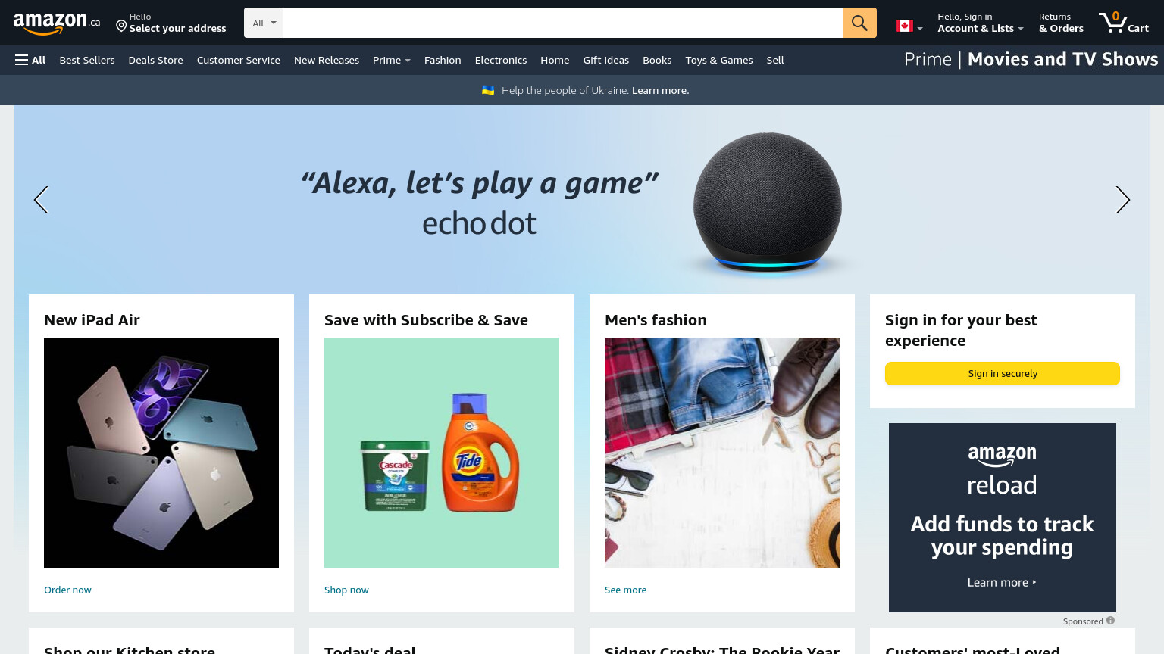Open the Men's fashion image
The image size is (1164, 654).
point(721,453)
